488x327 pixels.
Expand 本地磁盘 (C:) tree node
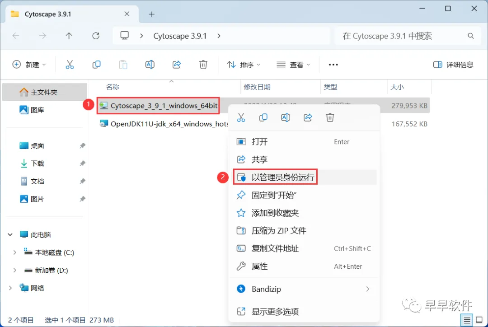[x=14, y=252]
